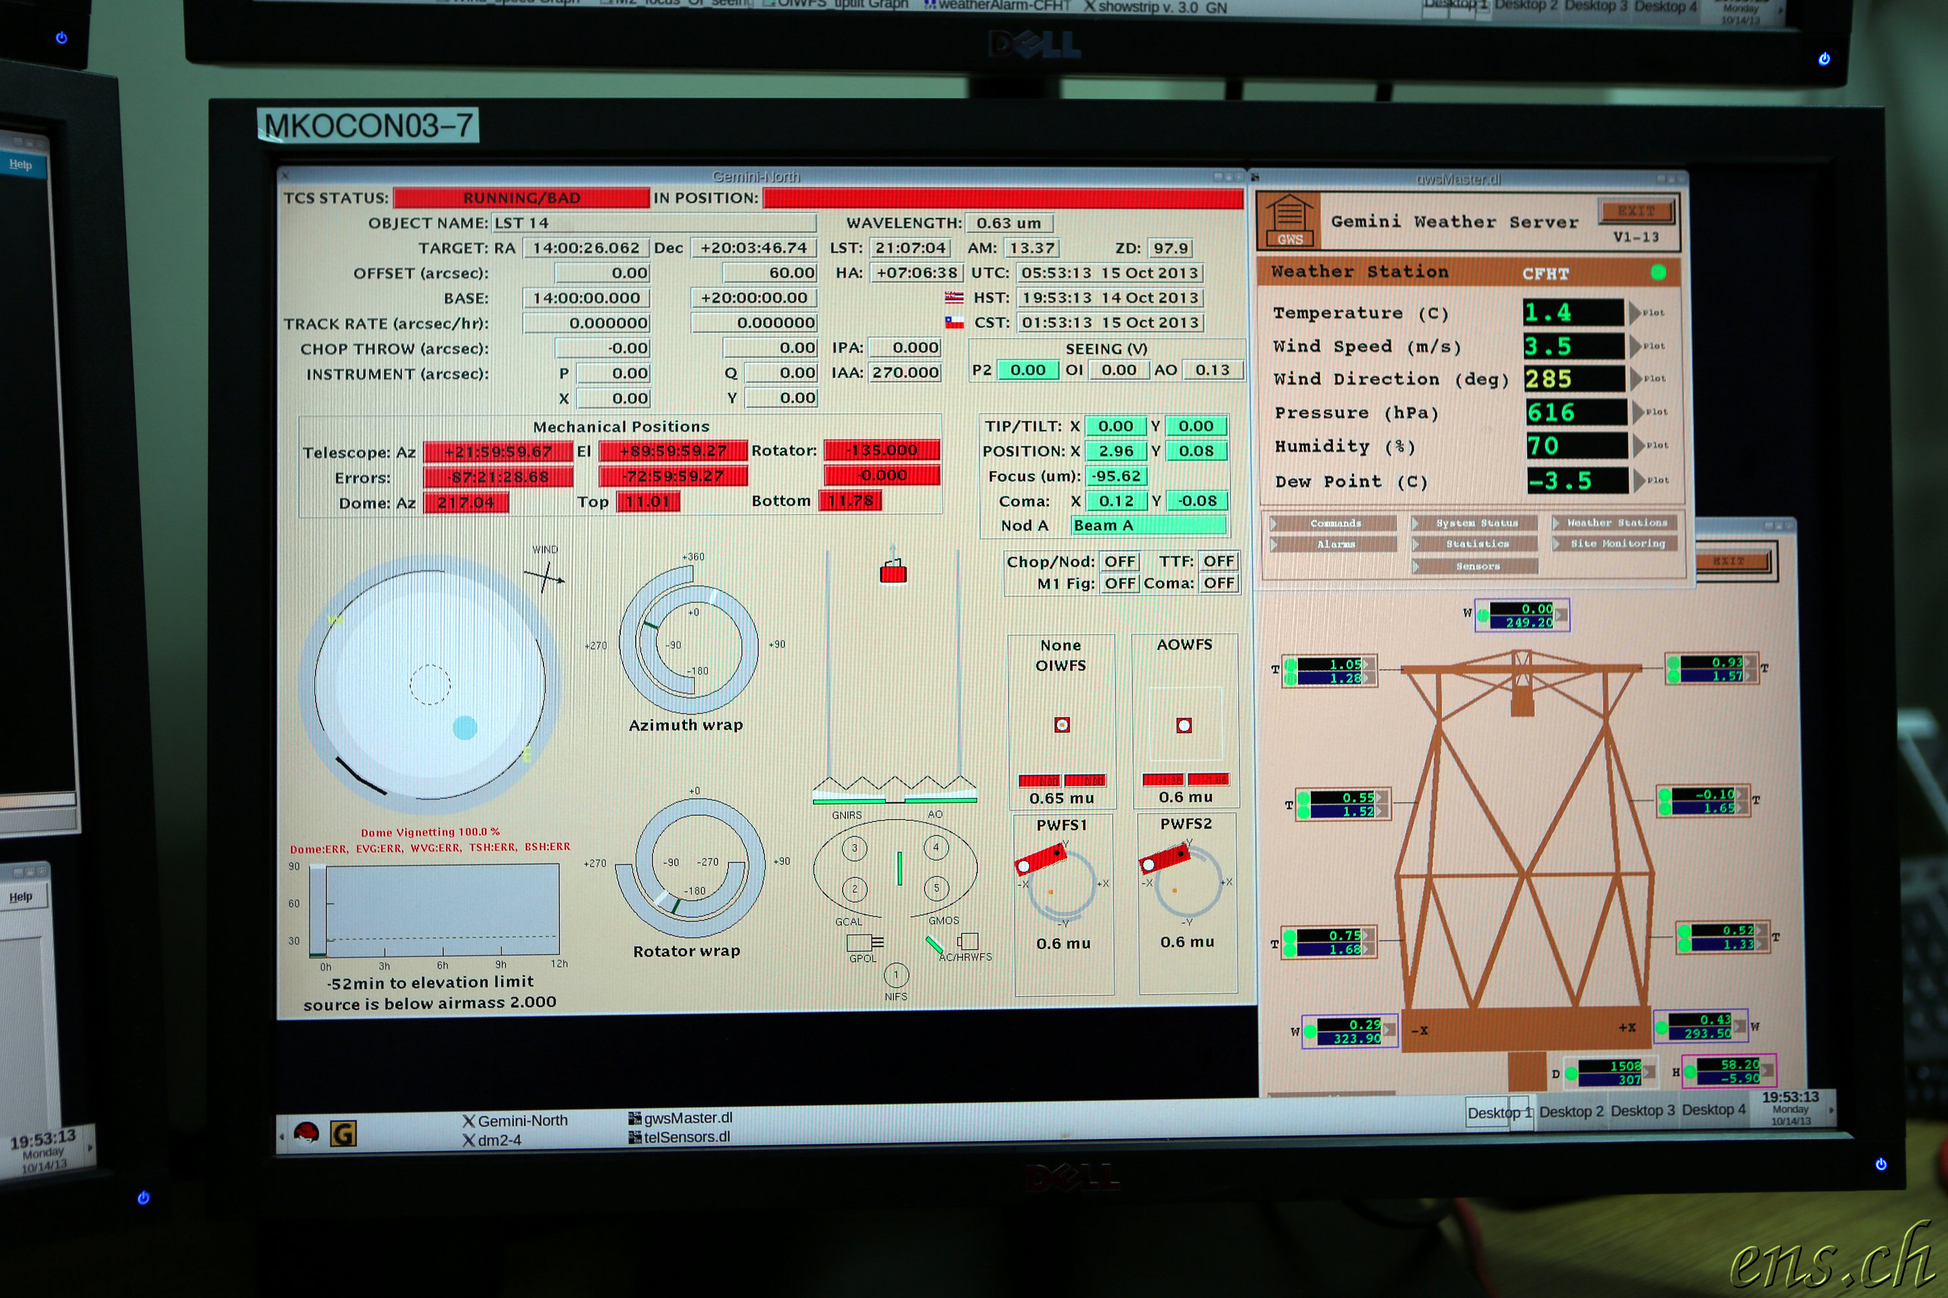Click the GWS house logo icon
Image resolution: width=1948 pixels, height=1298 pixels.
[x=1289, y=221]
